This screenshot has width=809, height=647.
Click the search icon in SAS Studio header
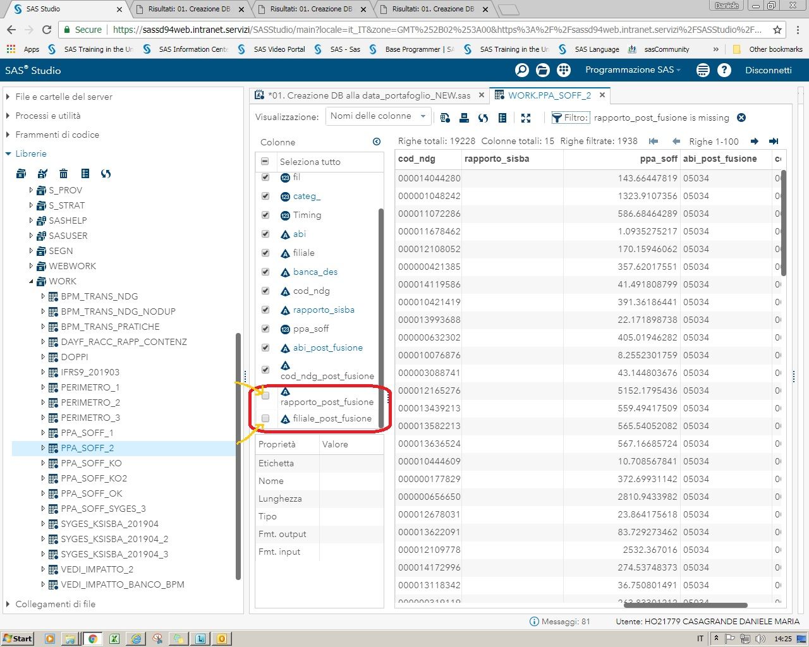[x=522, y=70]
